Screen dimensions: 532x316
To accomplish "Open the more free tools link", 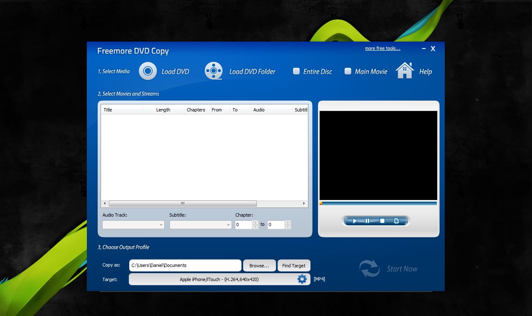I will [x=382, y=48].
